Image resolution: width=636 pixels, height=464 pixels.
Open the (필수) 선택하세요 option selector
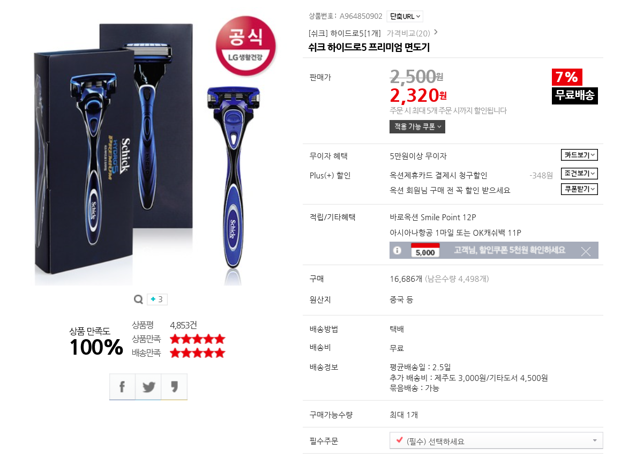point(496,441)
